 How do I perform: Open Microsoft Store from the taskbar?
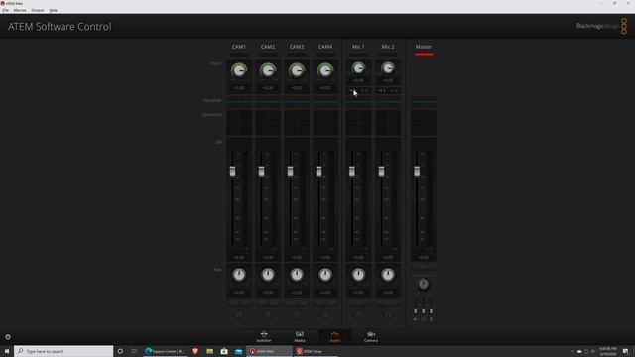click(x=224, y=351)
